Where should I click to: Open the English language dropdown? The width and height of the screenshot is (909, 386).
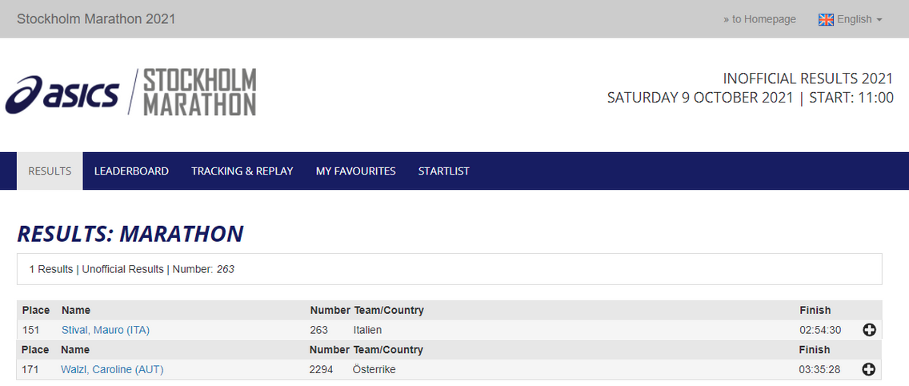click(x=850, y=19)
